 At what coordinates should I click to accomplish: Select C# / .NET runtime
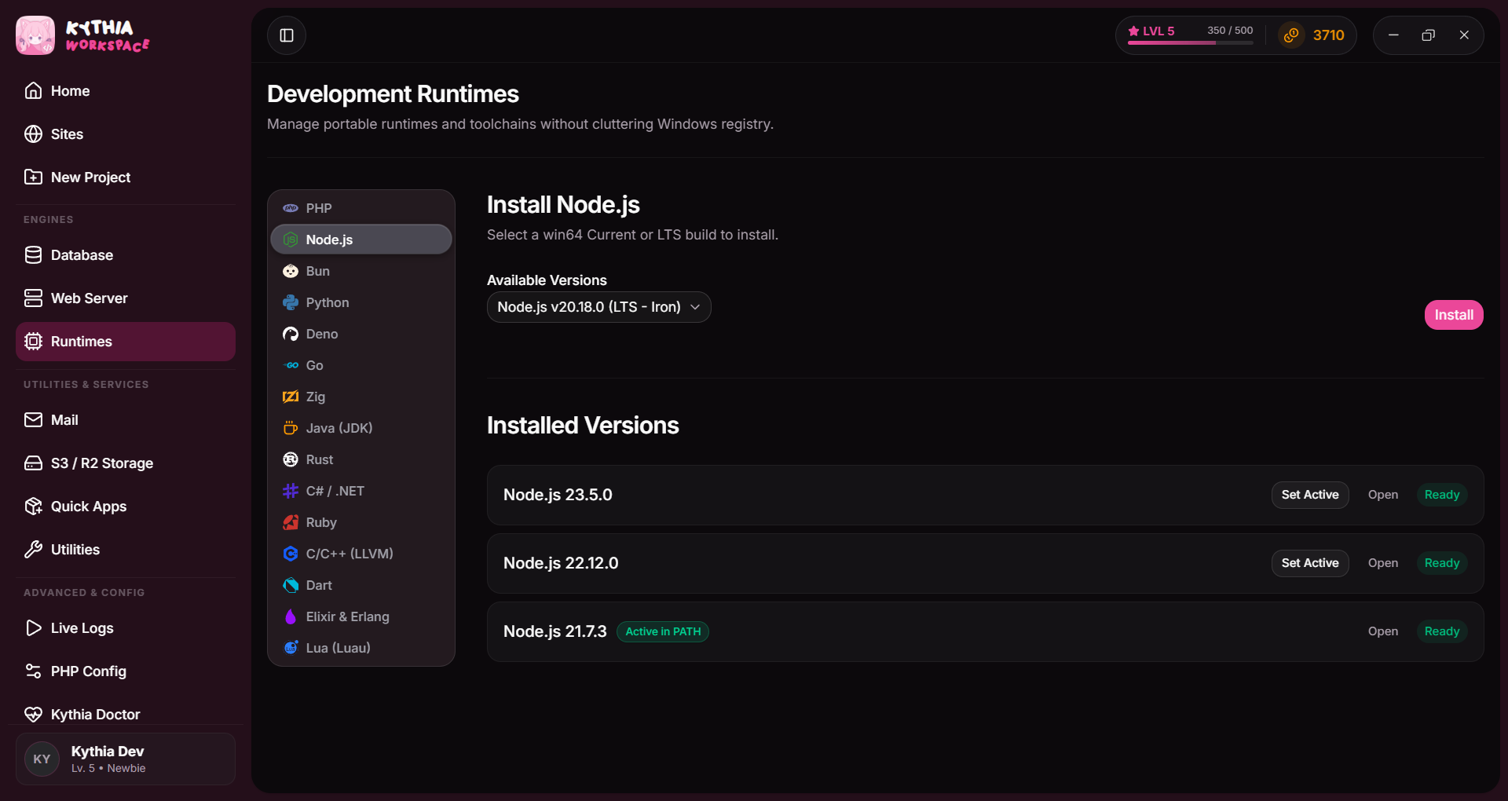[x=361, y=491]
